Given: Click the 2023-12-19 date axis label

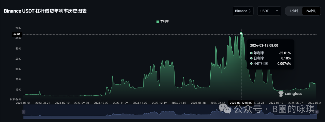Looking at the screenshot, I should tap(159, 103).
